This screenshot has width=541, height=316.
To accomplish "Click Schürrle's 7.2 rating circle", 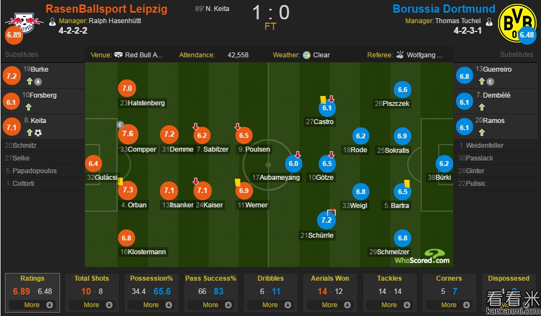I will click(x=326, y=220).
